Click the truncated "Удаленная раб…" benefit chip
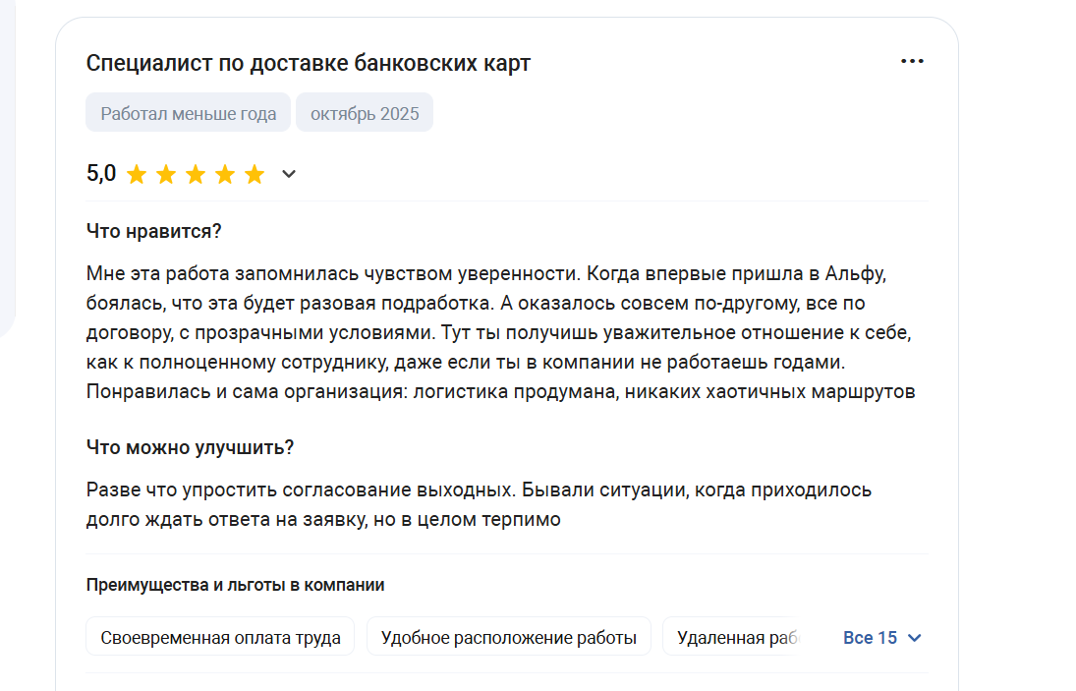 pyautogui.click(x=733, y=638)
